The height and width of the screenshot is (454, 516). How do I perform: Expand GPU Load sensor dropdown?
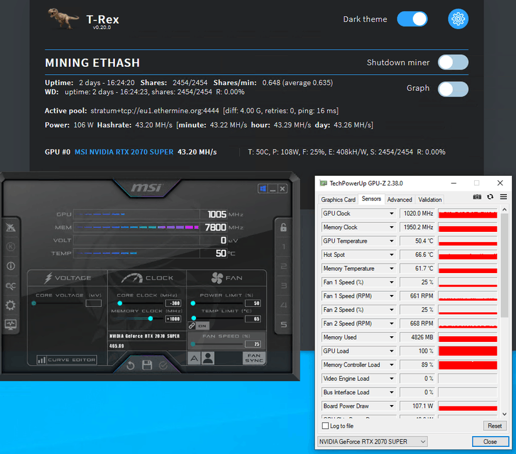coord(392,351)
